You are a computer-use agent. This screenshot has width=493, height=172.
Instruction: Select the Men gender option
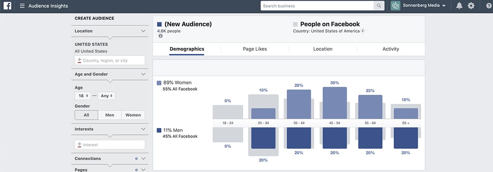pyautogui.click(x=110, y=115)
